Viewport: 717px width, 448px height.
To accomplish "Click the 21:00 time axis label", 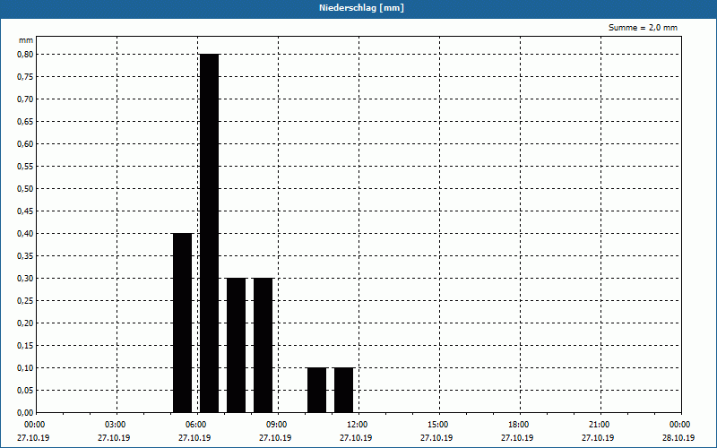I will [599, 425].
